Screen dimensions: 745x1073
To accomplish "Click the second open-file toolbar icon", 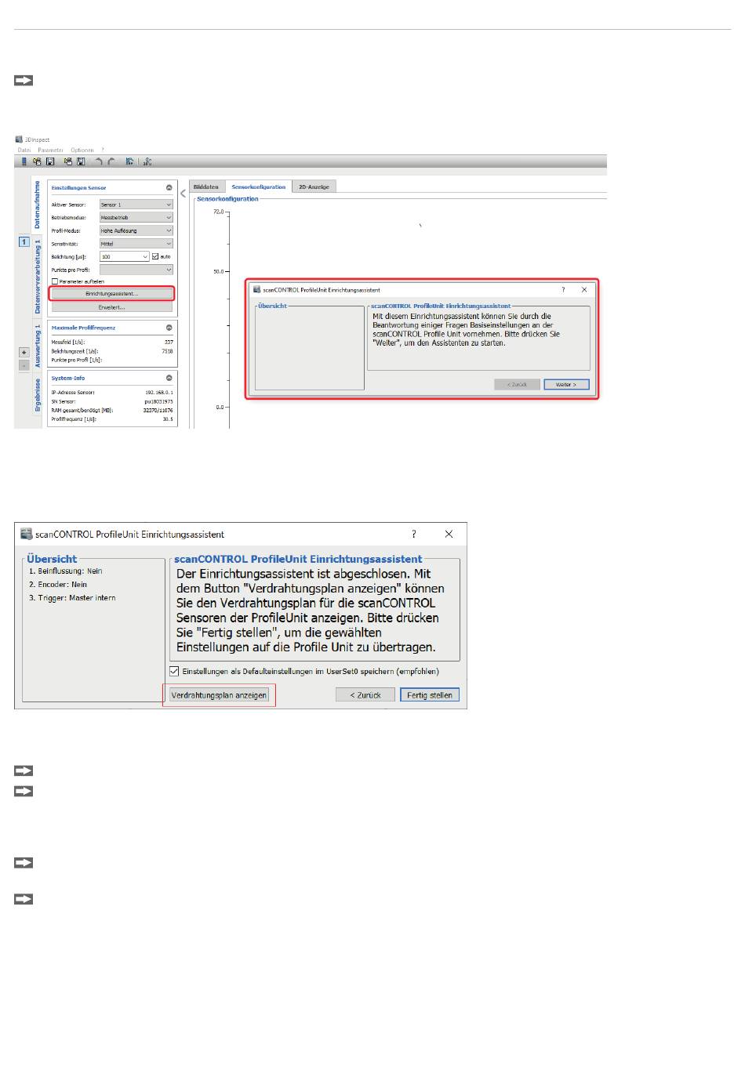I will (68, 161).
